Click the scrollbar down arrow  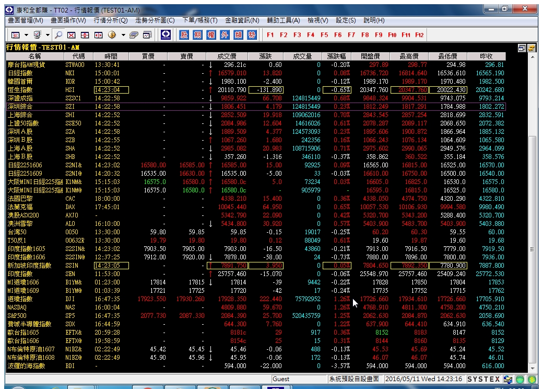coord(533,368)
